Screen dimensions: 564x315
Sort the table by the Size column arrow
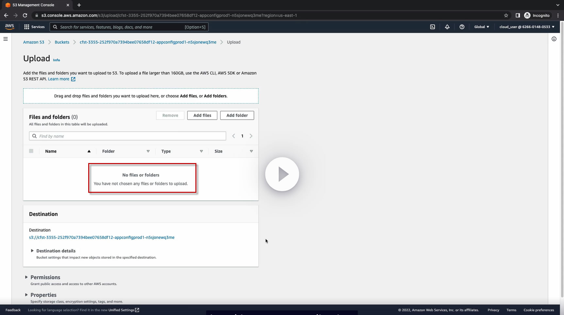point(251,151)
